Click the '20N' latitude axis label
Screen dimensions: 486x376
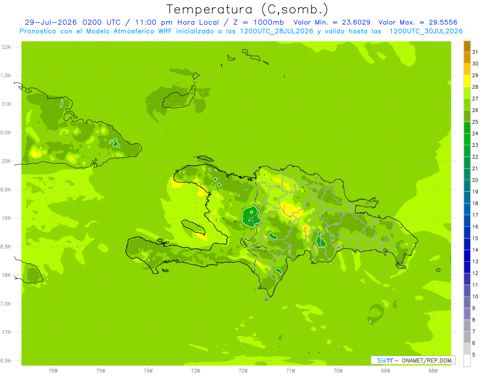click(x=6, y=161)
